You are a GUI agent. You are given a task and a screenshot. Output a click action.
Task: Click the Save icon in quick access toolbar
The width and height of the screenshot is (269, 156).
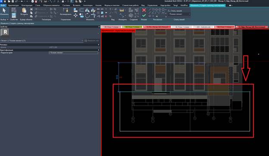tap(13, 1)
